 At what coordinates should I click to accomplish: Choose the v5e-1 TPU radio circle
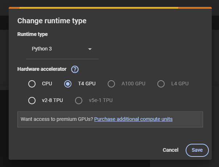79,101
